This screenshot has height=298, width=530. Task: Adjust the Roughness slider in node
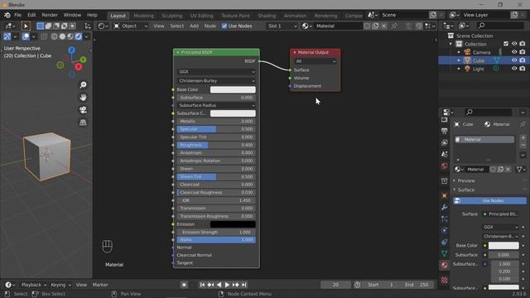point(216,145)
